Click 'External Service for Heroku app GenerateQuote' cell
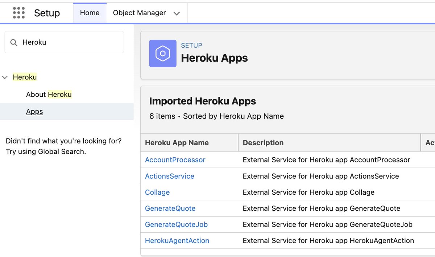Screen dimensions: 435x257 (322, 208)
